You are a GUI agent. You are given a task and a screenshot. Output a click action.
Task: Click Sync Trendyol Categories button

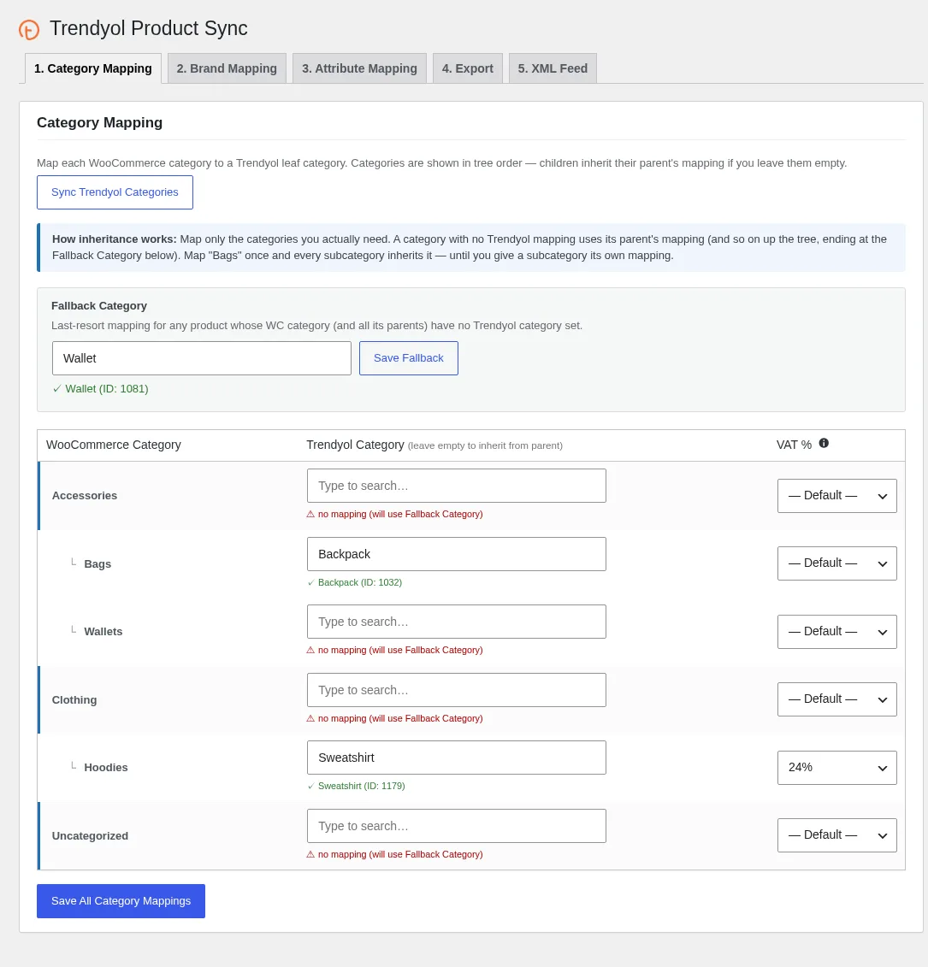115,192
